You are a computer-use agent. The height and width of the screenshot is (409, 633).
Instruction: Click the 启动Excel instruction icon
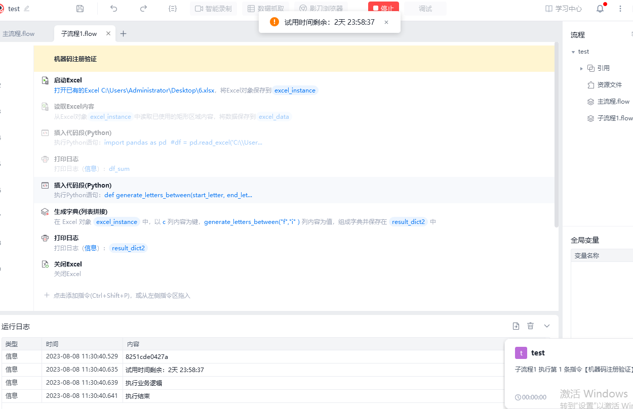click(45, 80)
